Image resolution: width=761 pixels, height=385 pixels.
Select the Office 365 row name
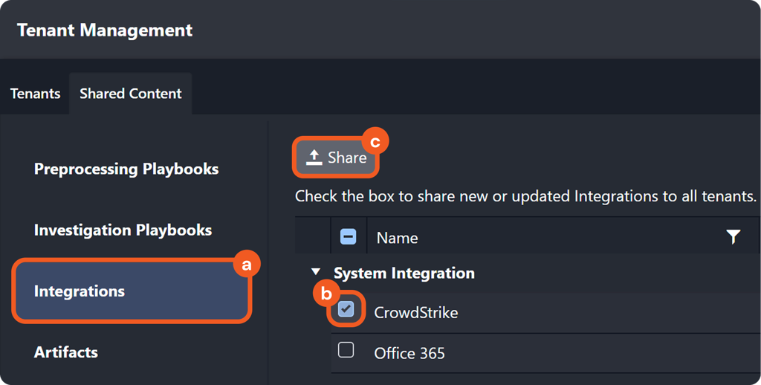click(x=409, y=353)
